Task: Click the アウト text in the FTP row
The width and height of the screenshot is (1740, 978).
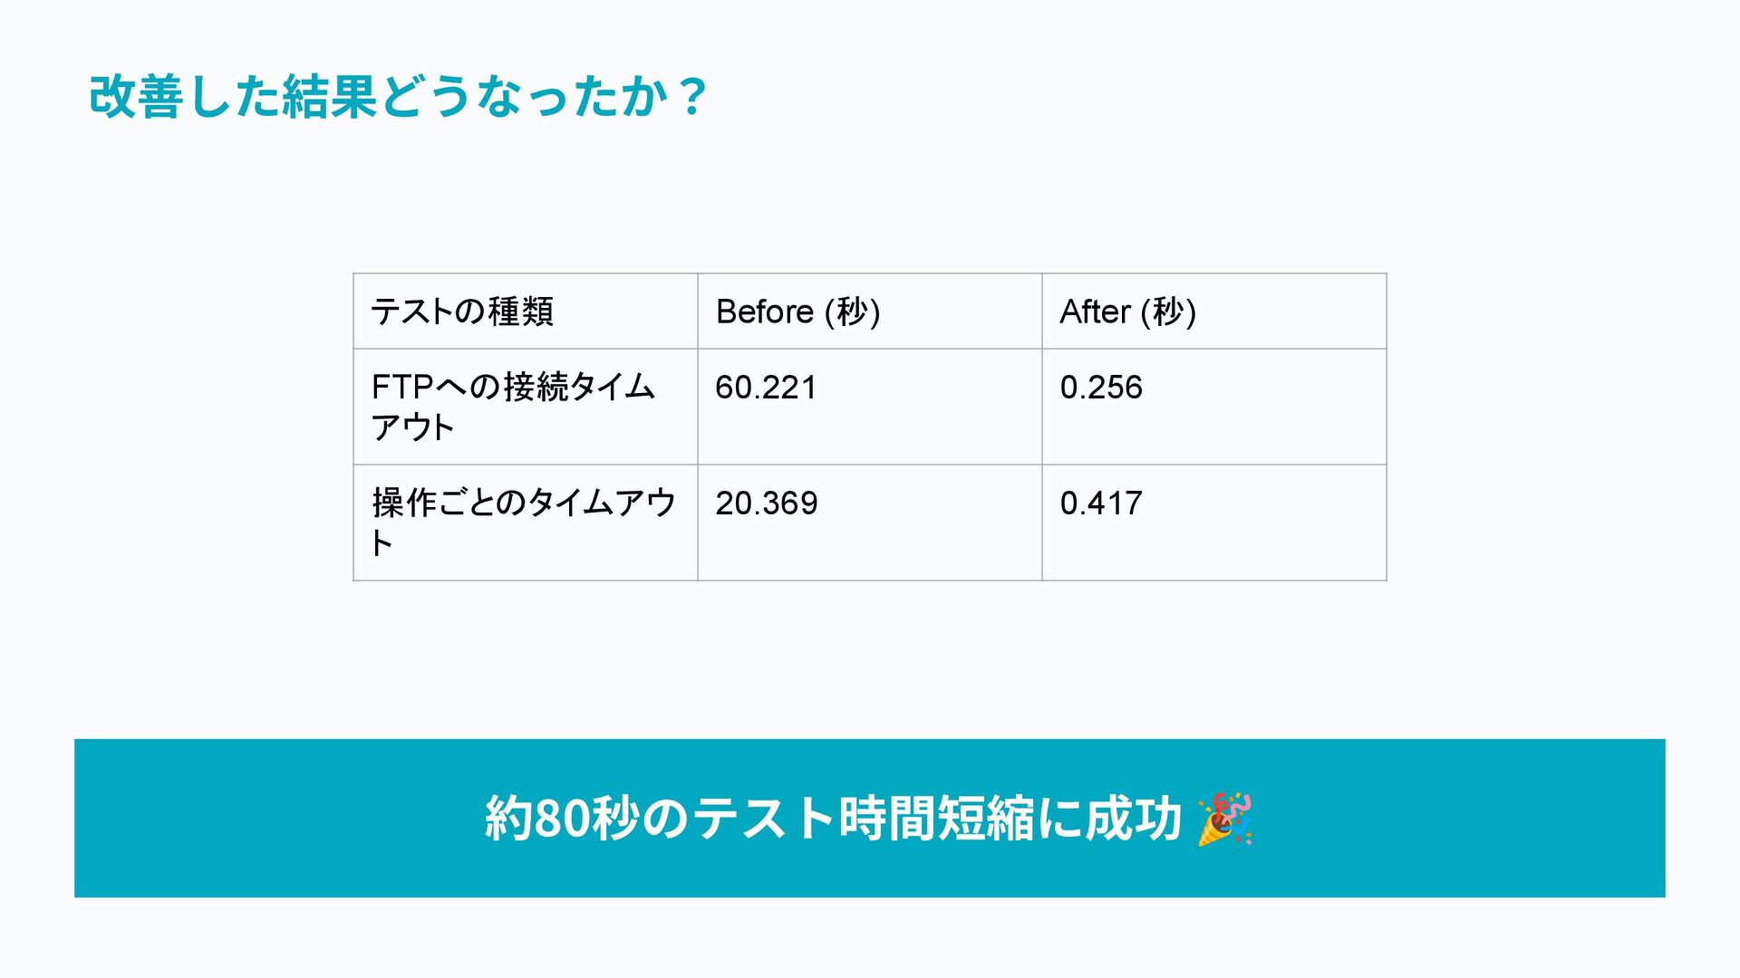Action: pyautogui.click(x=412, y=427)
